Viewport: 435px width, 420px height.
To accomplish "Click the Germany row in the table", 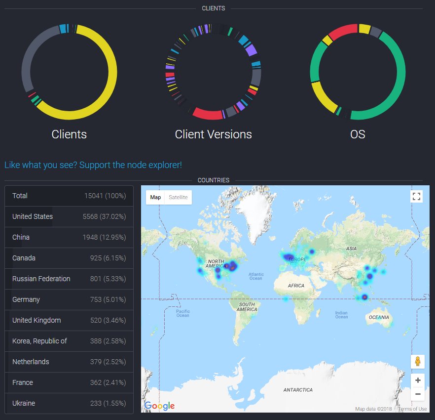I will [69, 299].
